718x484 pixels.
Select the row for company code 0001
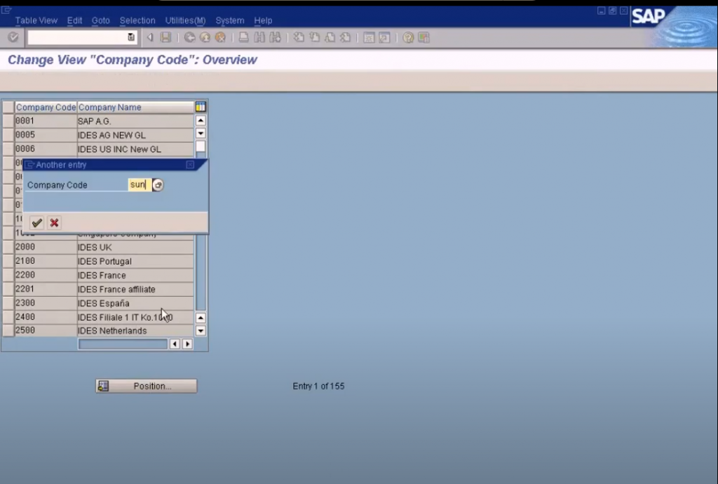(x=8, y=121)
